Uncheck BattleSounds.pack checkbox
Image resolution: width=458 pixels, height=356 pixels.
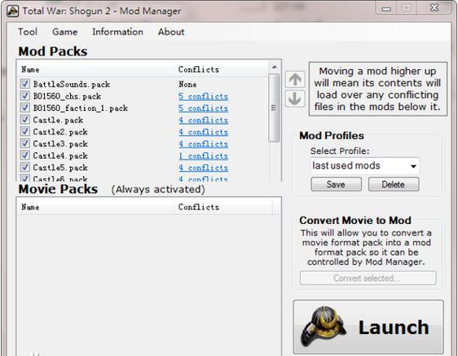pos(24,84)
